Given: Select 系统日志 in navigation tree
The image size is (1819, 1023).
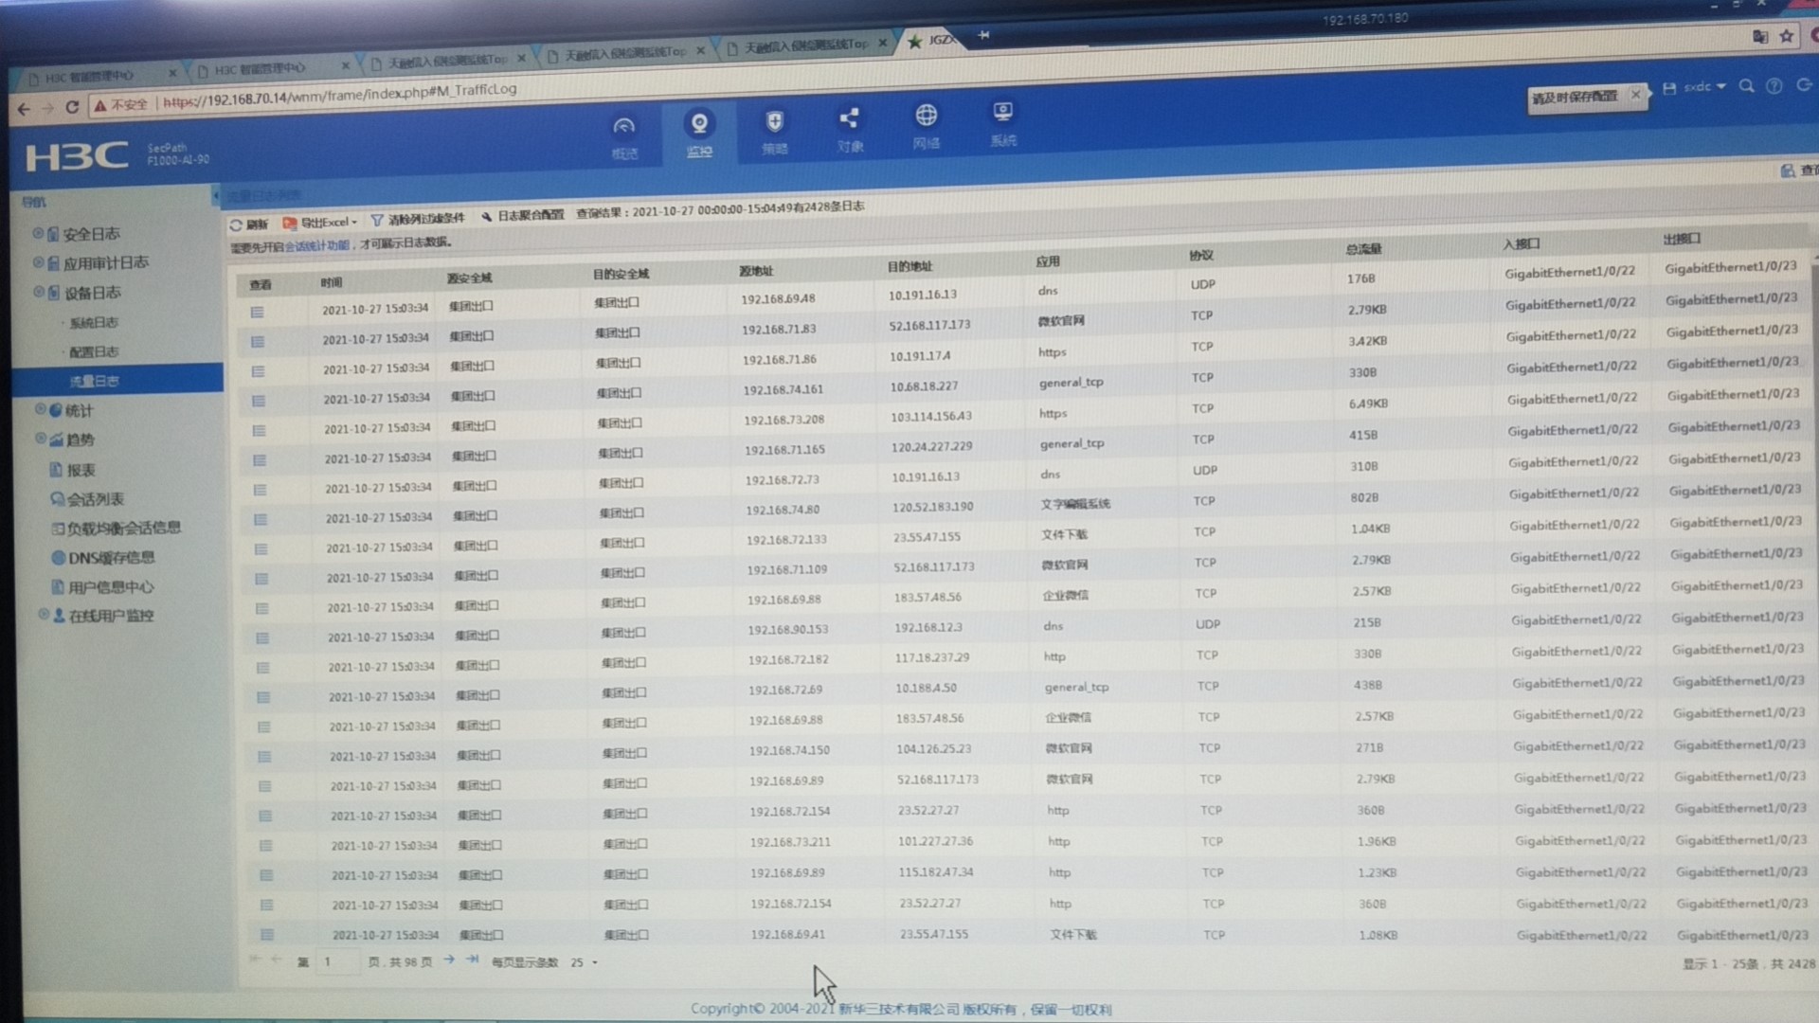Looking at the screenshot, I should coord(93,322).
